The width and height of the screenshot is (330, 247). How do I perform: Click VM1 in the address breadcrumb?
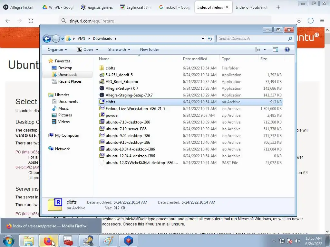pyautogui.click(x=81, y=39)
